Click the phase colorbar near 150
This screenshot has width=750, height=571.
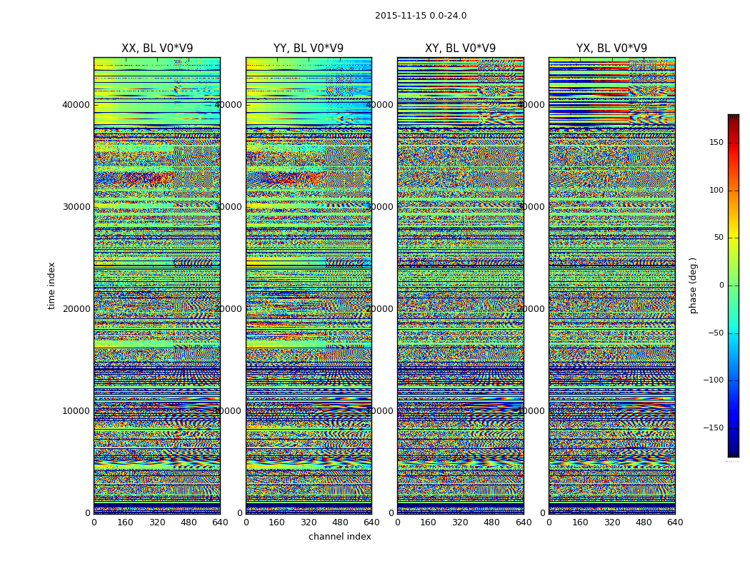[734, 143]
